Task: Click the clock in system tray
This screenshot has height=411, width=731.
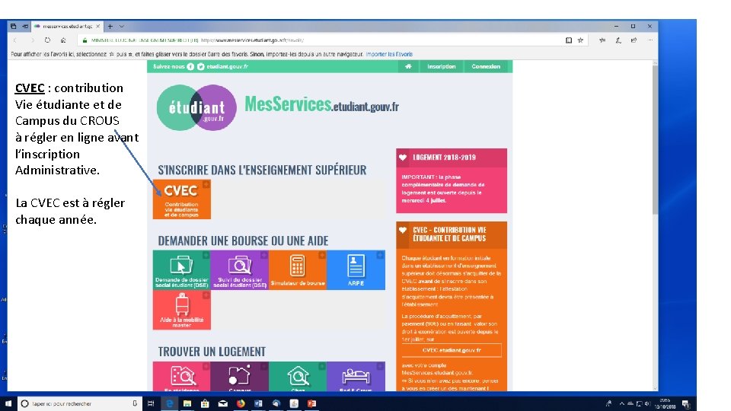Action: (x=665, y=403)
